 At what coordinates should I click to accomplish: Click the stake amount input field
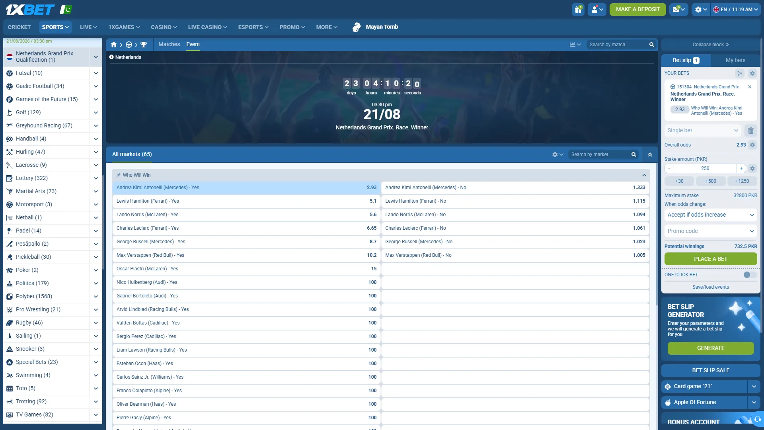pyautogui.click(x=705, y=168)
